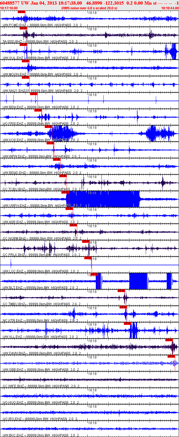Click the red pick flag on UW.GUL trace
The image size is (179, 437).
tap(23, 45)
